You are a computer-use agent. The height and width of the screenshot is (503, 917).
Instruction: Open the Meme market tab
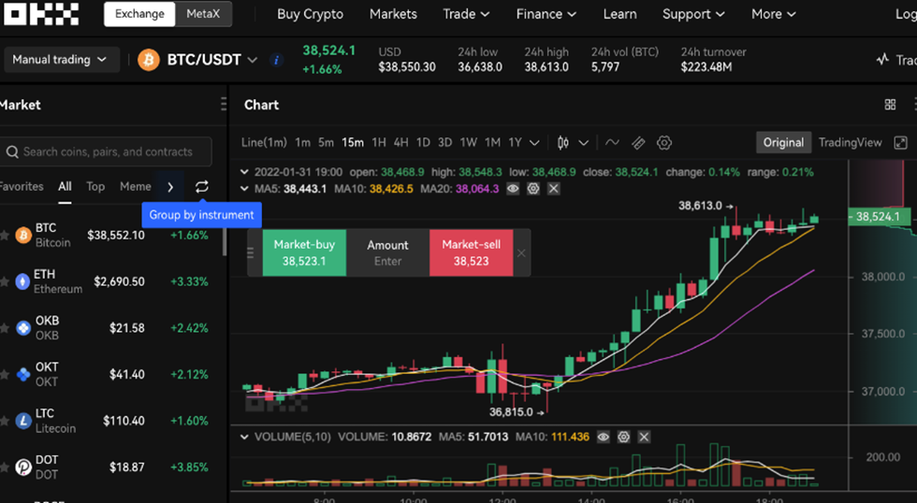point(135,186)
